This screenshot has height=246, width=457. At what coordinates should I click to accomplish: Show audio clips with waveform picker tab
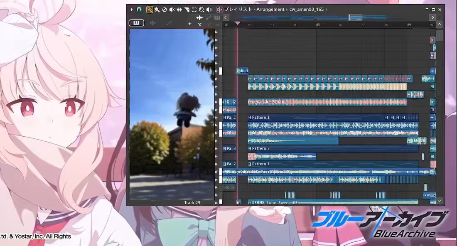[x=152, y=23]
